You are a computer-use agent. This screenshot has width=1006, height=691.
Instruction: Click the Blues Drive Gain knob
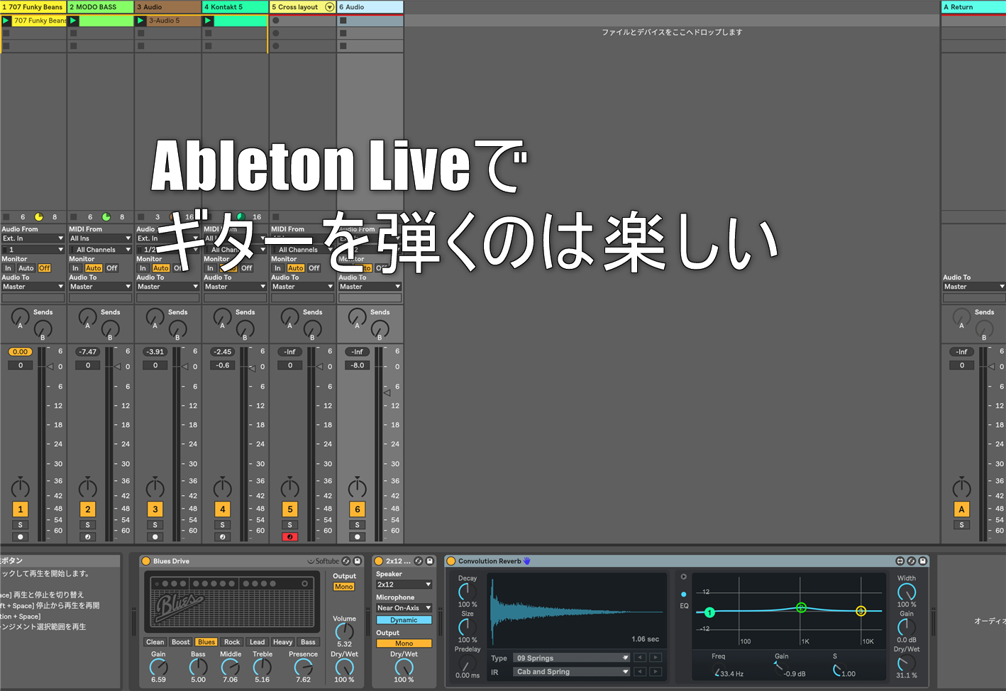[x=158, y=667]
